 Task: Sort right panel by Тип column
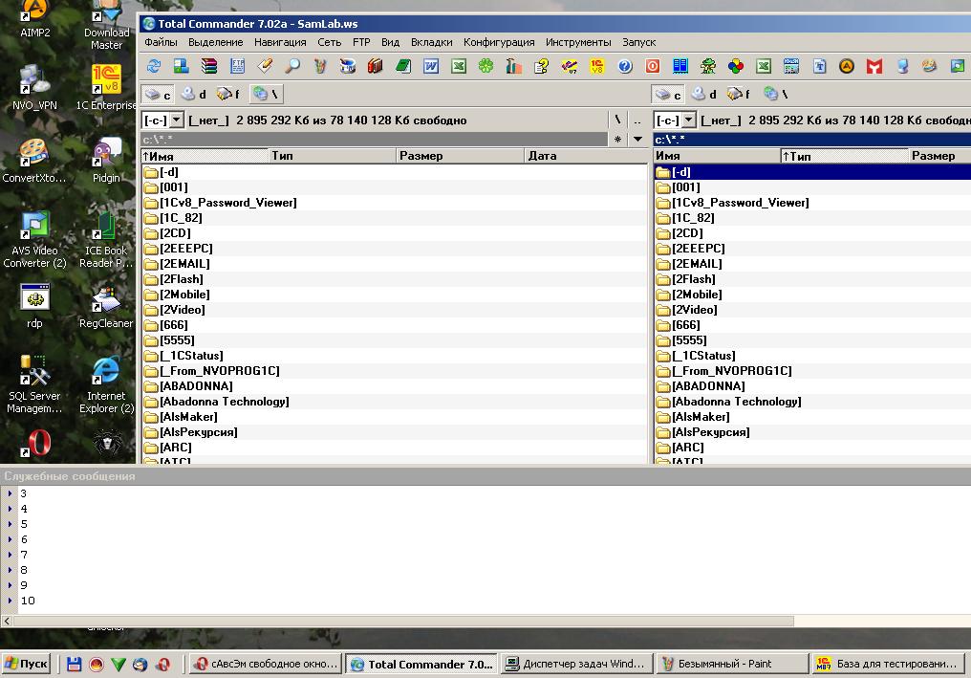click(x=844, y=156)
